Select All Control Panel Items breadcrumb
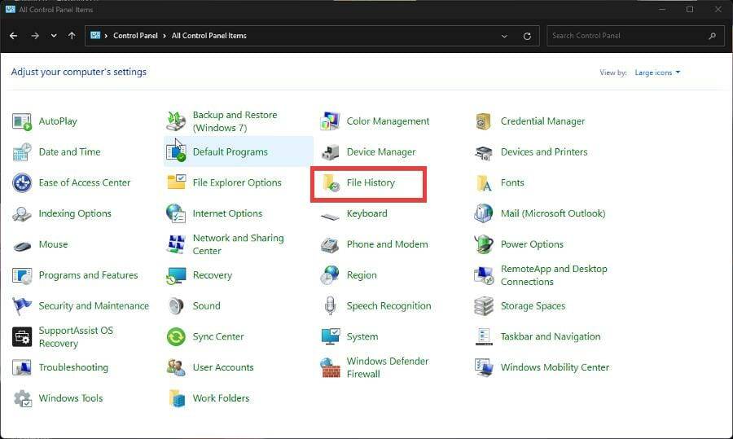 click(209, 36)
